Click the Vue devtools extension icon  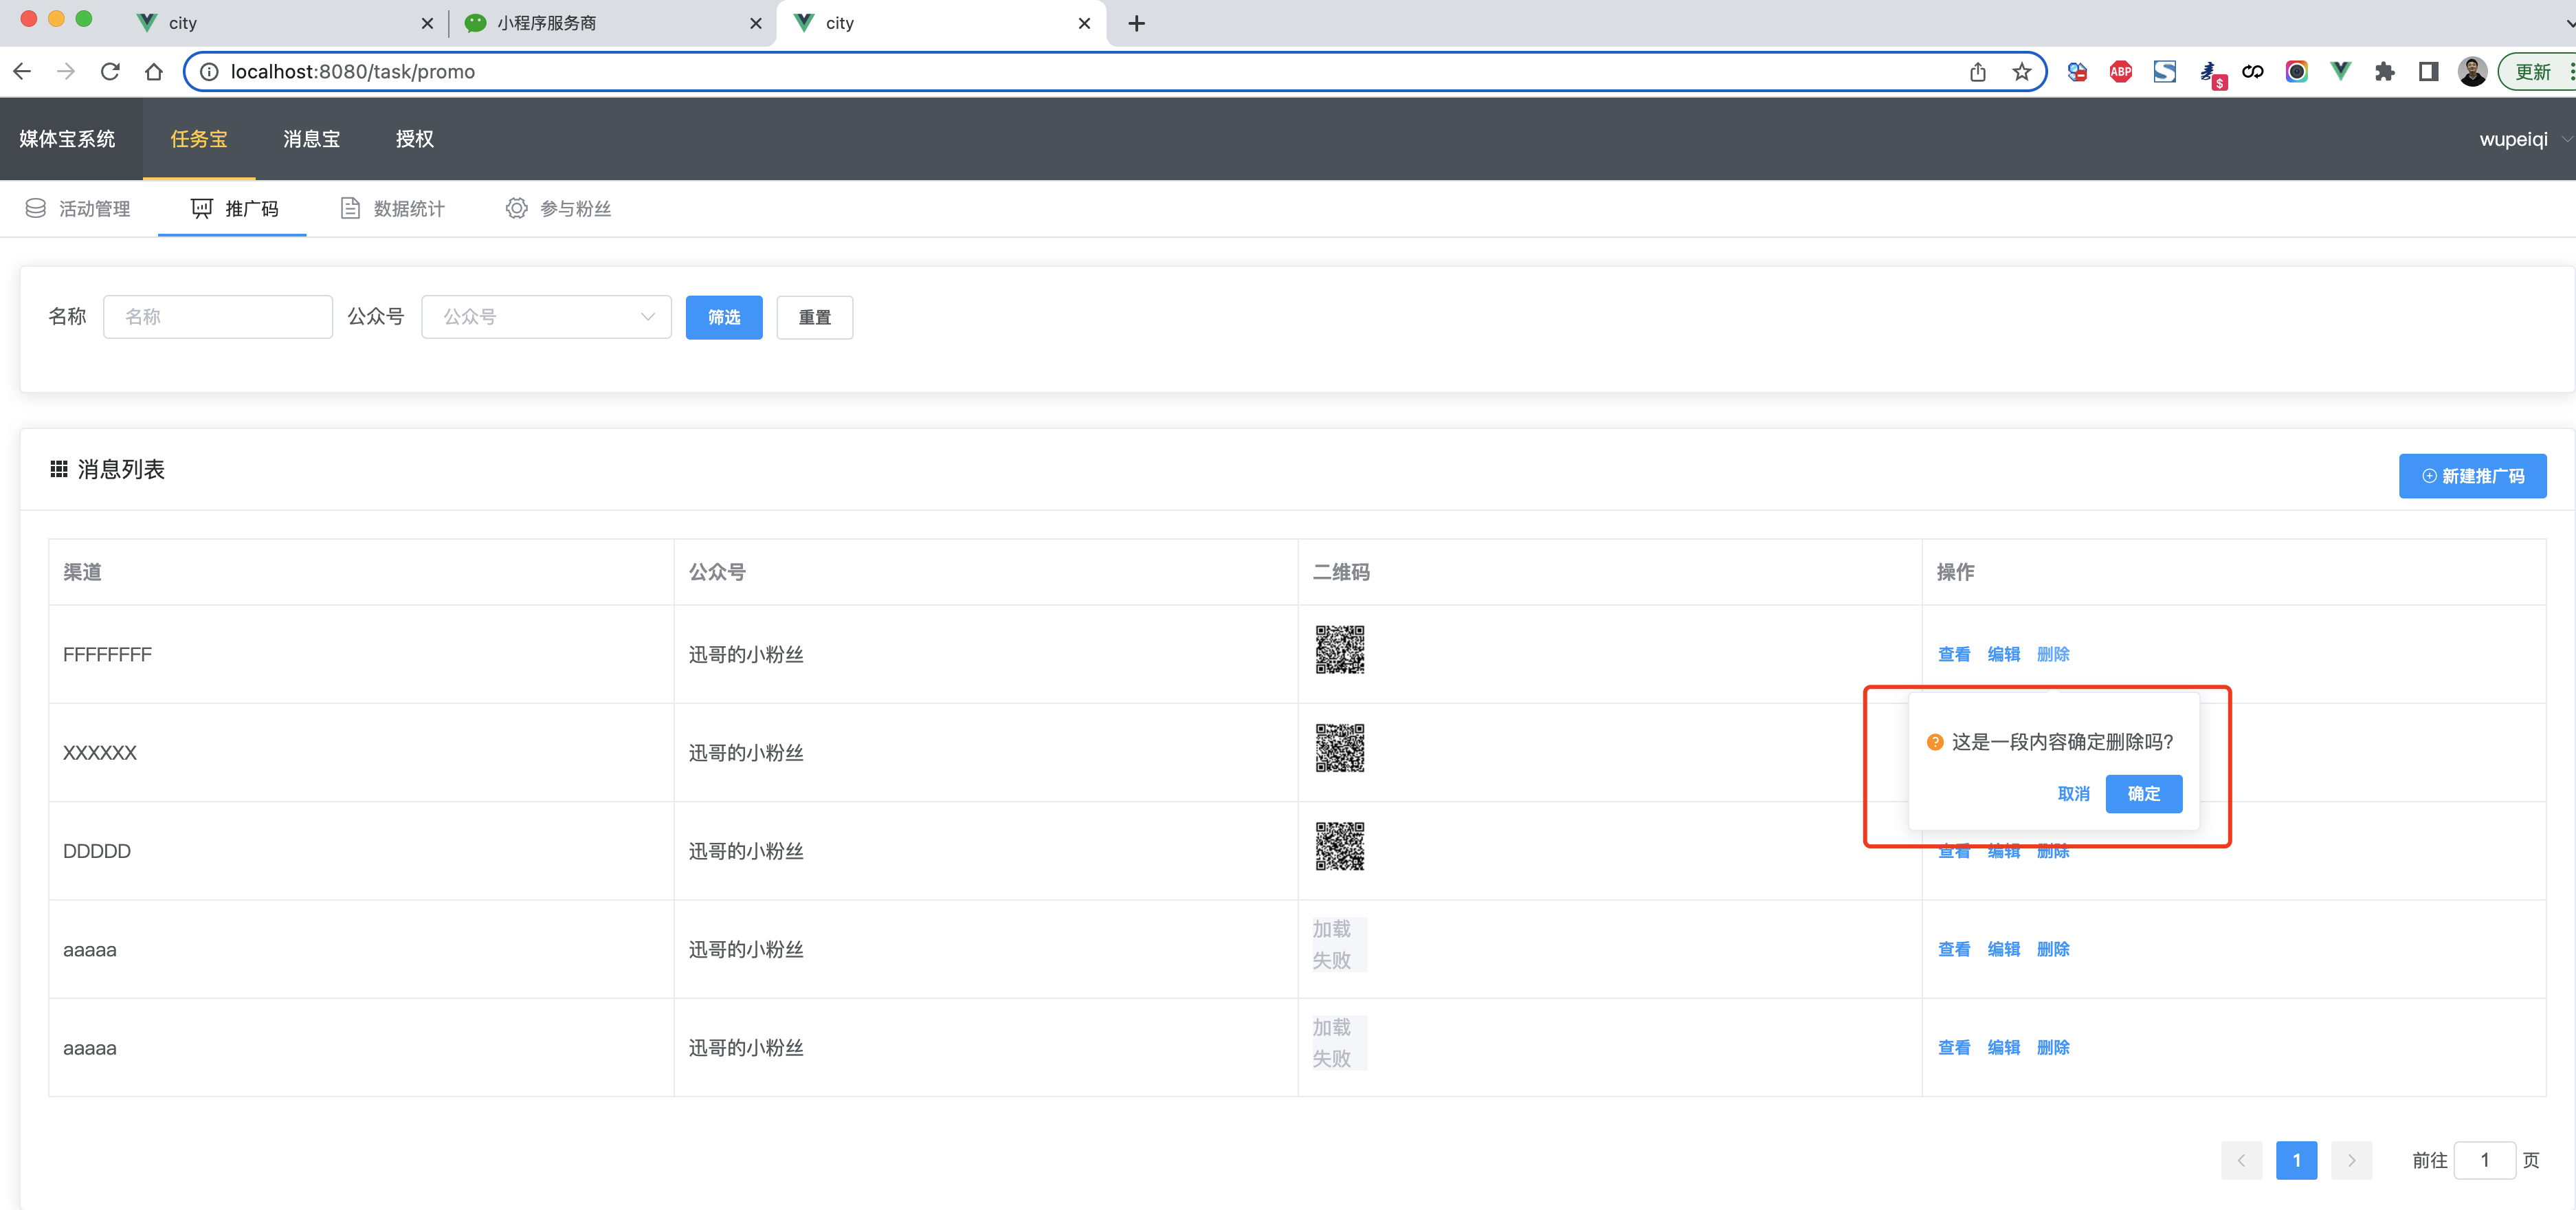point(2340,71)
